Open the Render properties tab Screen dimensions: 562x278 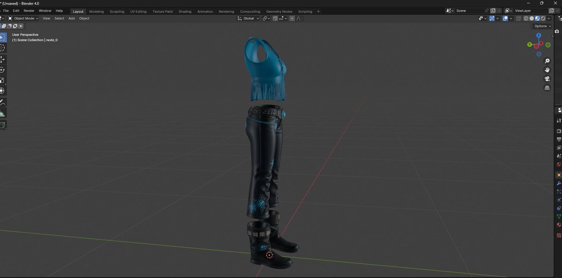(559, 131)
